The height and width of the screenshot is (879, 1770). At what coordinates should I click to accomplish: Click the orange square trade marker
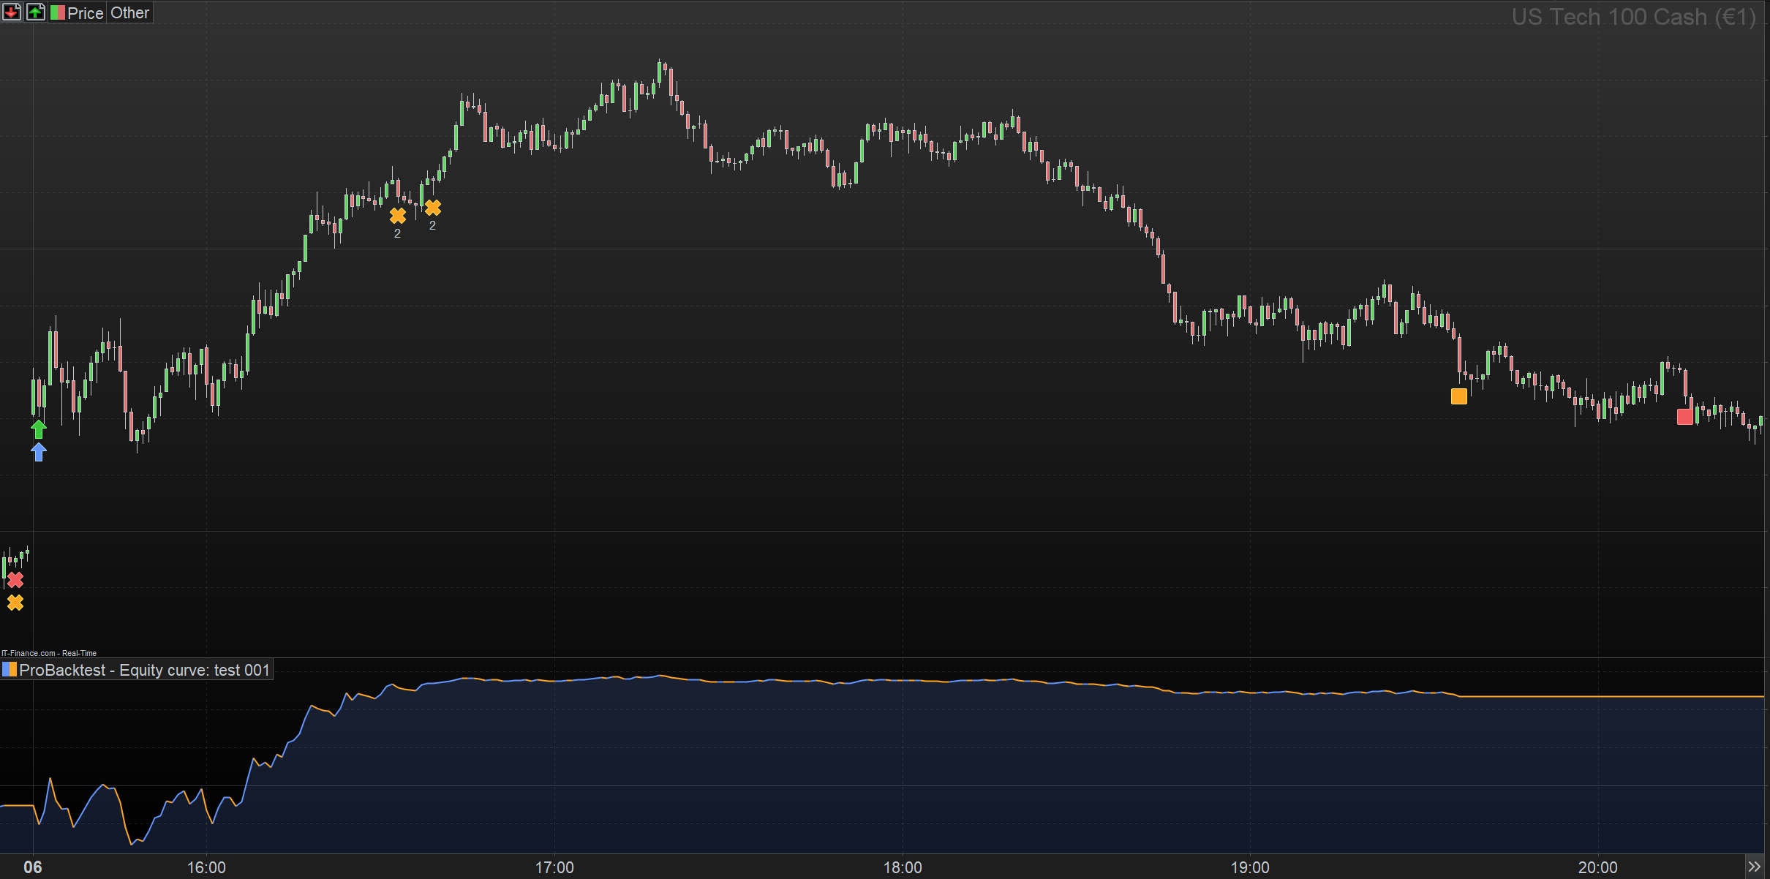point(1458,396)
